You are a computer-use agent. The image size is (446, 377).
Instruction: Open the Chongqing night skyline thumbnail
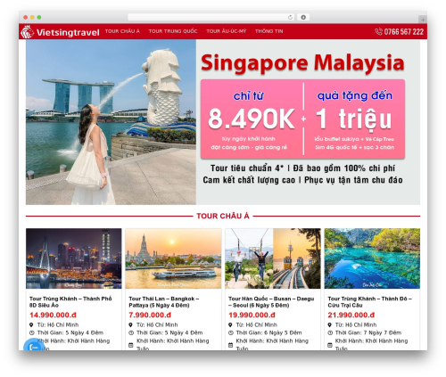(x=74, y=258)
